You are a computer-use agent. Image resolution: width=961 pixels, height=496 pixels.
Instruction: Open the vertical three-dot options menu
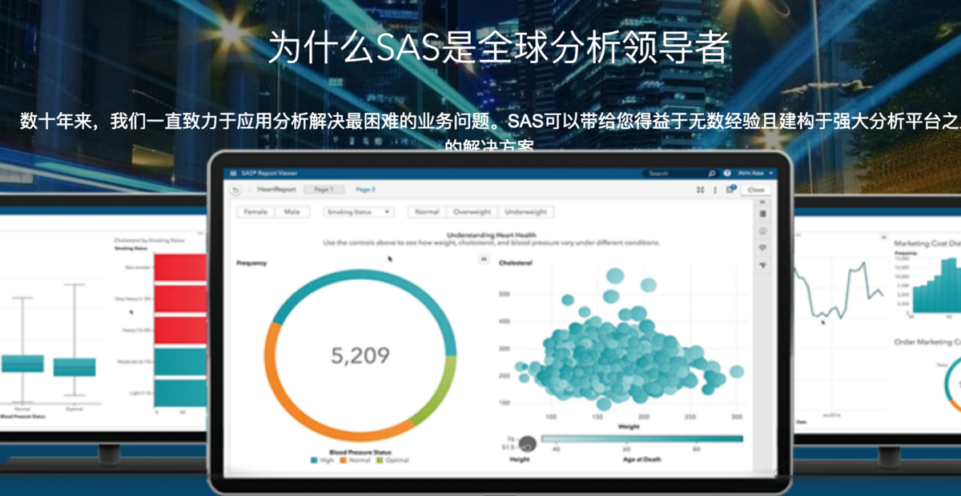coord(715,190)
